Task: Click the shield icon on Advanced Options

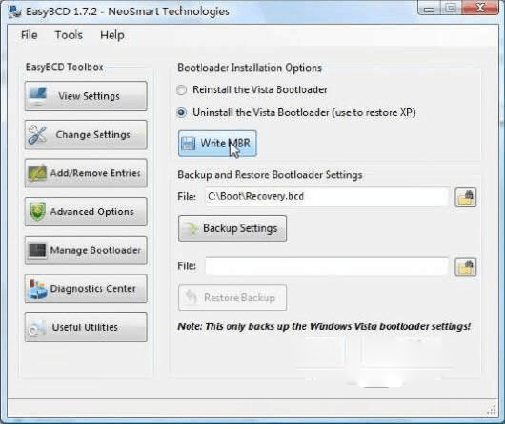Action: coord(37,211)
